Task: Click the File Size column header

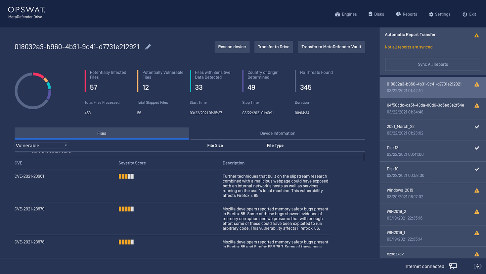Action: [215, 145]
